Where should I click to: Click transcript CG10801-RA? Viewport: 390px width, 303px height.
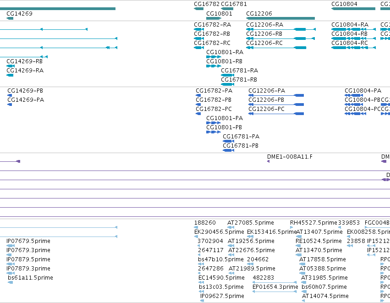pos(225,52)
